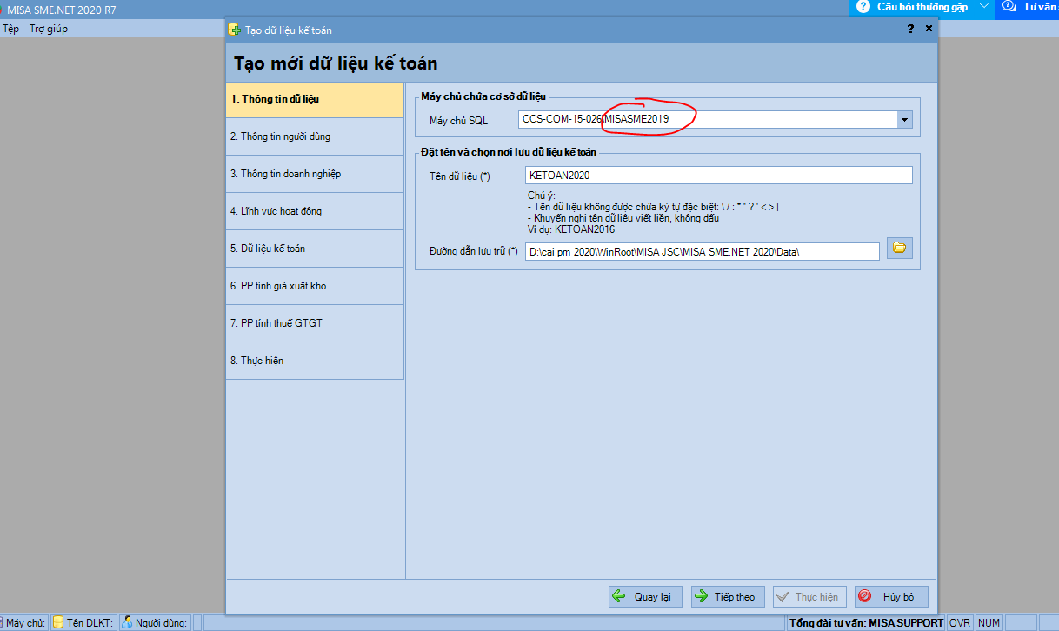This screenshot has height=631, width=1059.
Task: Click the Tư vấn support headset icon
Action: coord(1009,7)
